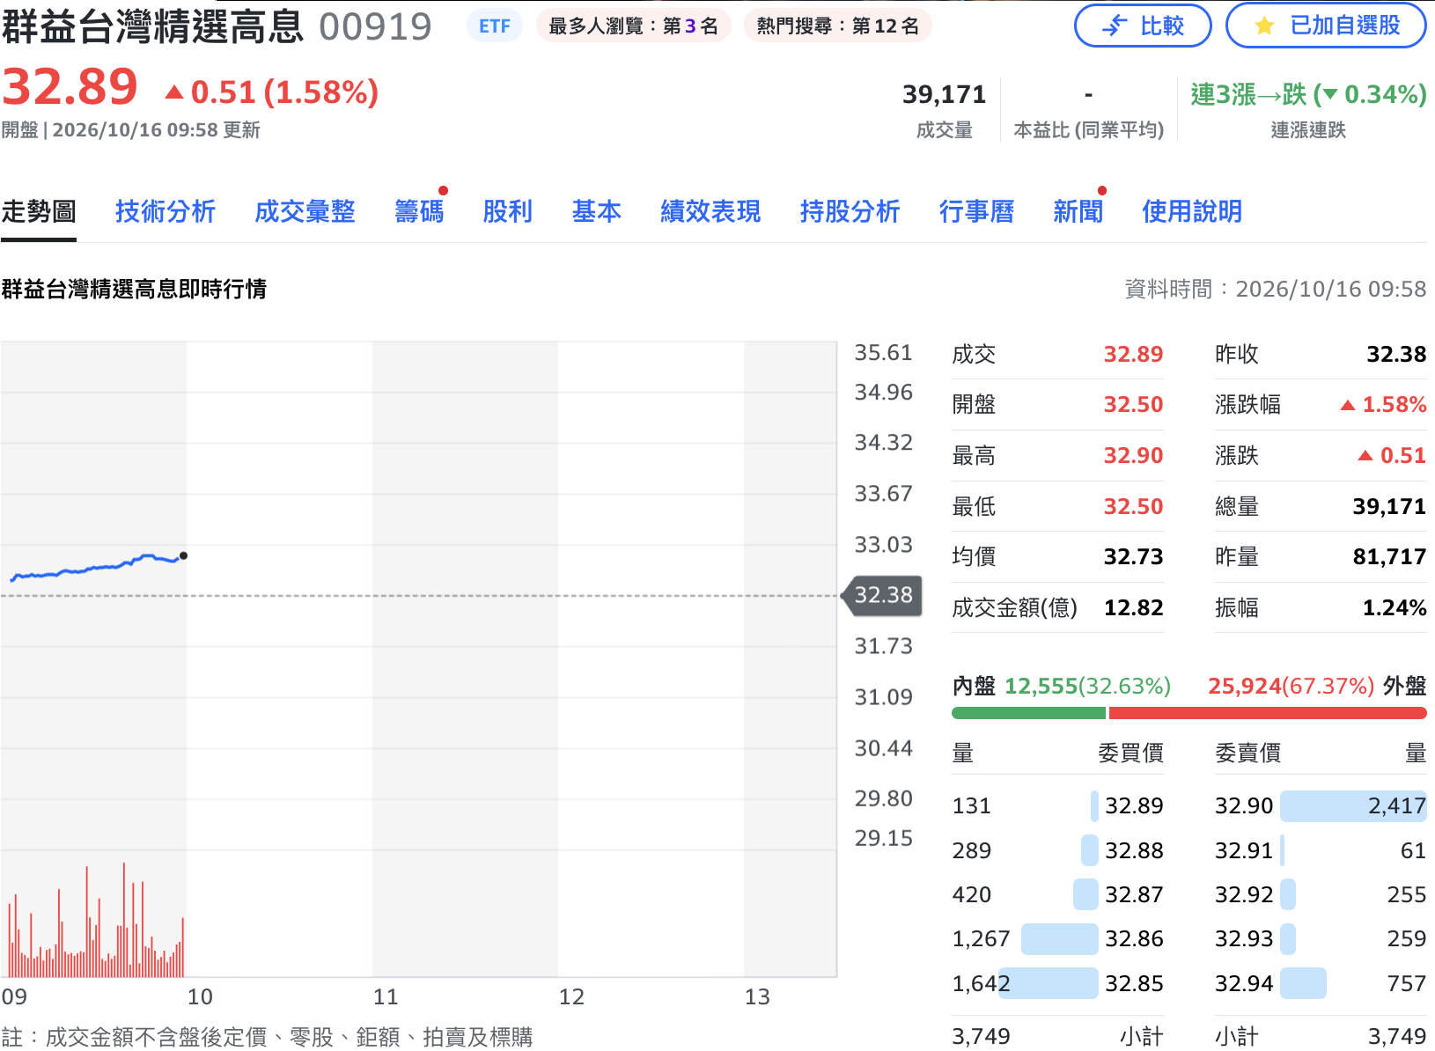
Task: View the 績效表現 tab
Action: [x=710, y=211]
